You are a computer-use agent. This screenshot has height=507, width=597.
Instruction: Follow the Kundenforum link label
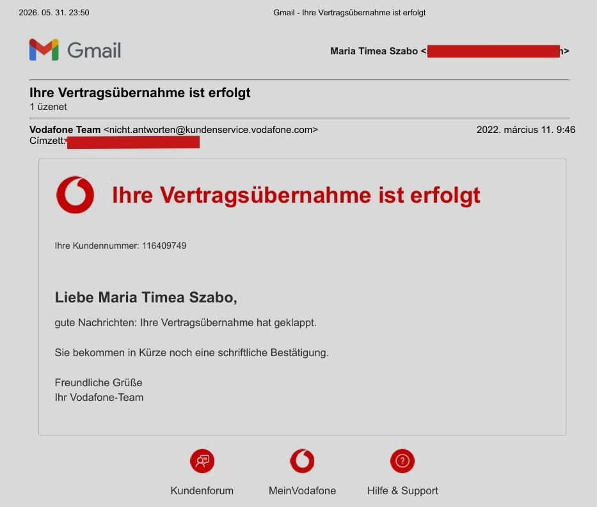click(202, 490)
